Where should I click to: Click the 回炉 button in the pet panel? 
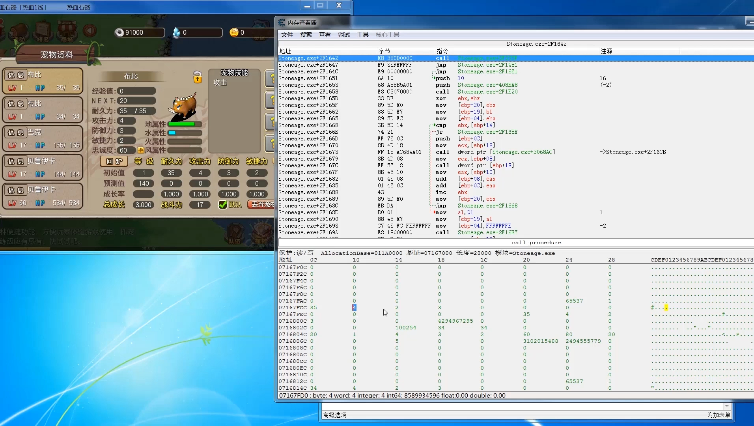(114, 161)
